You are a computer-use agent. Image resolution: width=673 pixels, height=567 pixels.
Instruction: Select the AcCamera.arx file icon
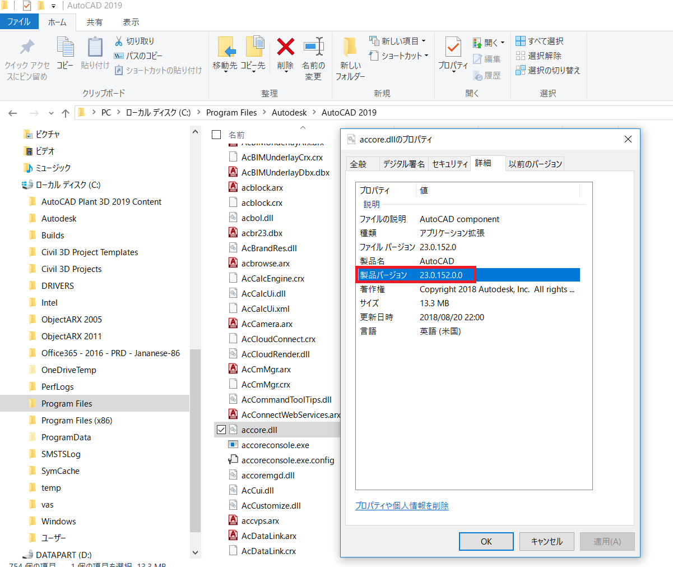[x=233, y=324]
